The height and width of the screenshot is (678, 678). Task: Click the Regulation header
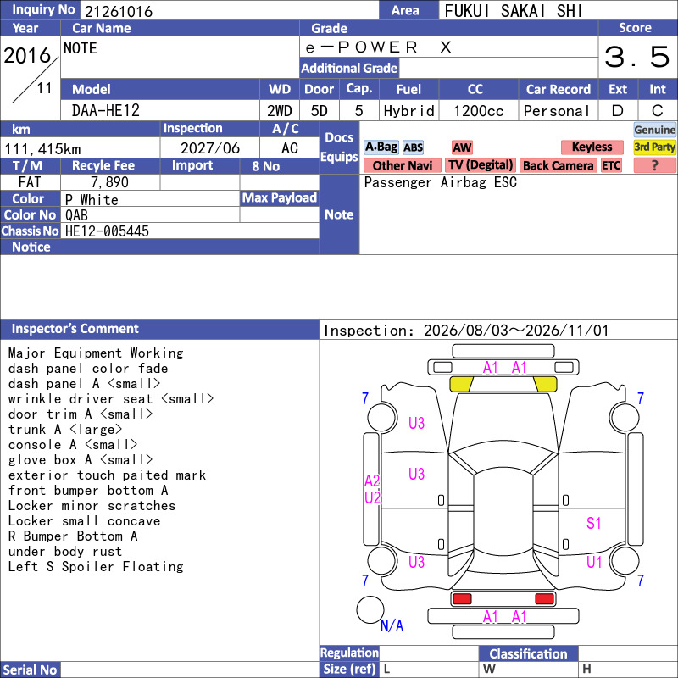point(349,653)
